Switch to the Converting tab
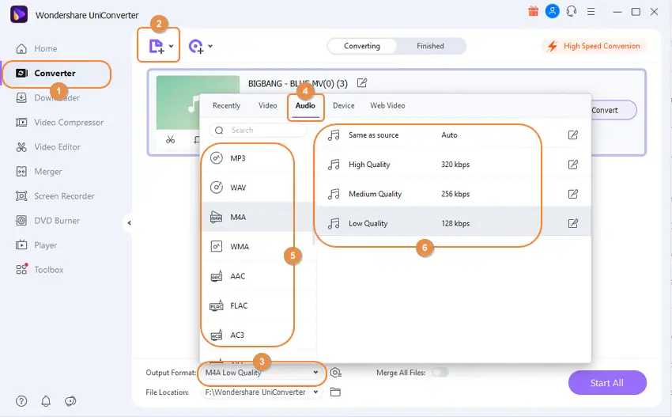This screenshot has width=672, height=417. pos(362,46)
